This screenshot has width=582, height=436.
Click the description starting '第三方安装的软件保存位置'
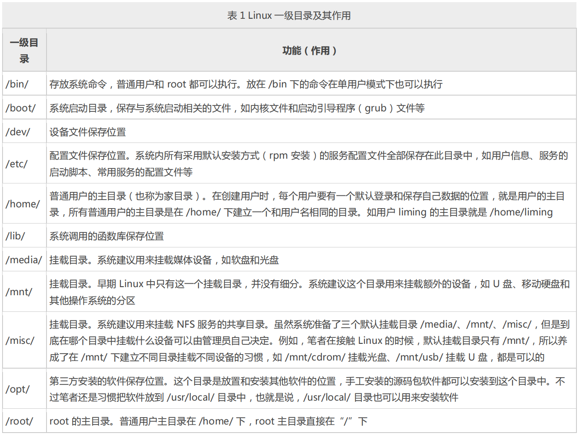pyautogui.click(x=307, y=389)
